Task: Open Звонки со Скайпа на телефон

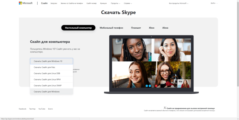Action: (72, 3)
